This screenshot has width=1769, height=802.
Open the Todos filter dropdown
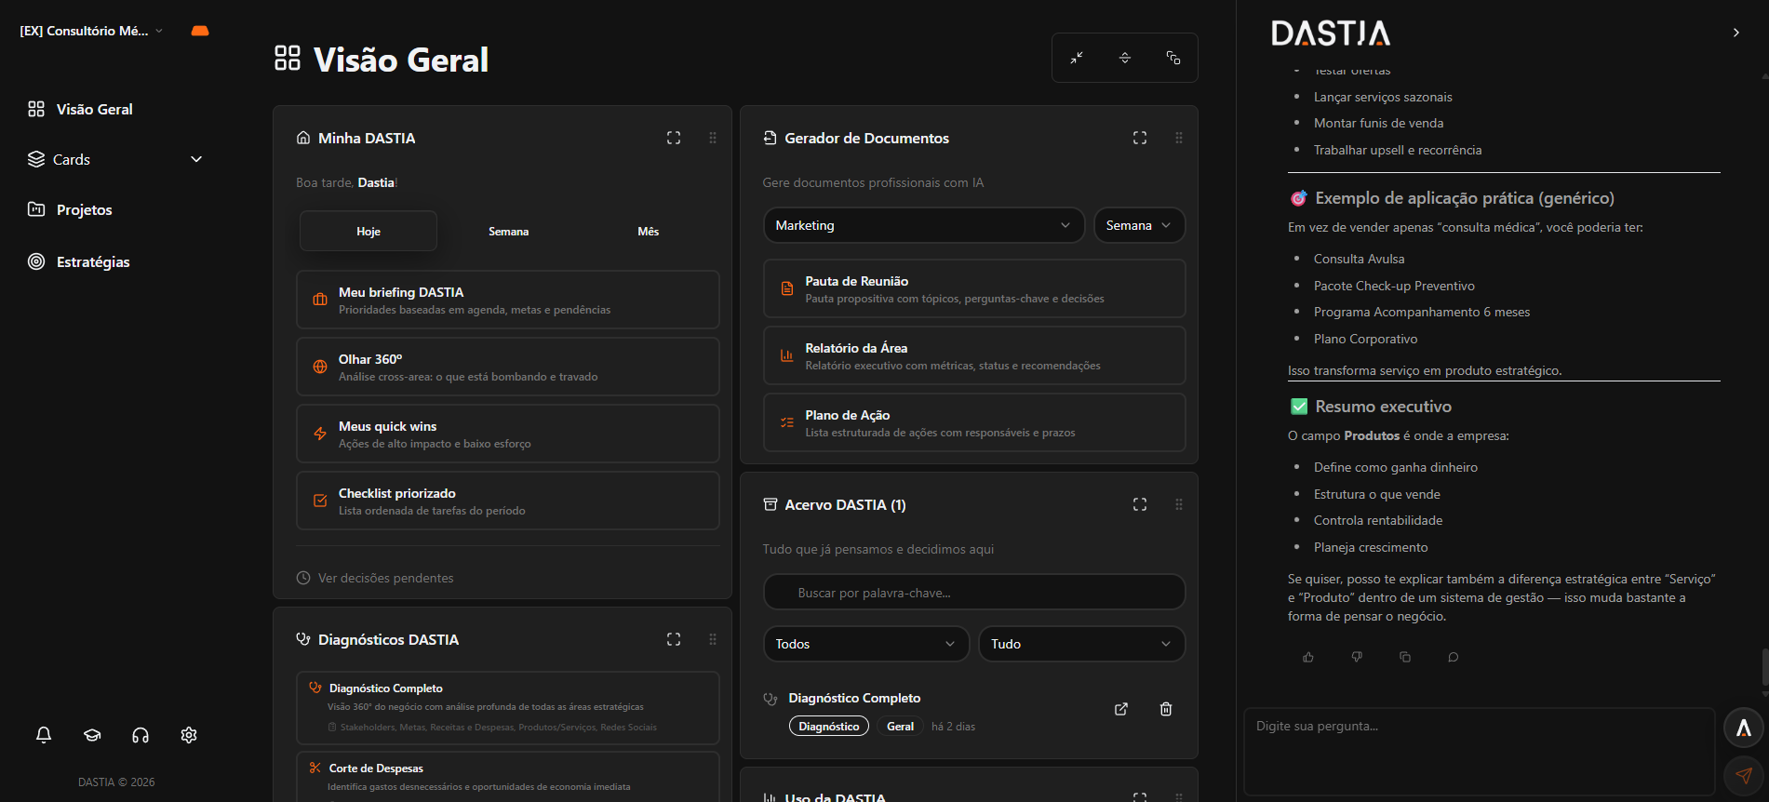coord(866,644)
